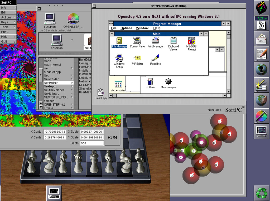Launch the sparkling pencil dock icon
Screen dimensions: 270x201
(261, 85)
